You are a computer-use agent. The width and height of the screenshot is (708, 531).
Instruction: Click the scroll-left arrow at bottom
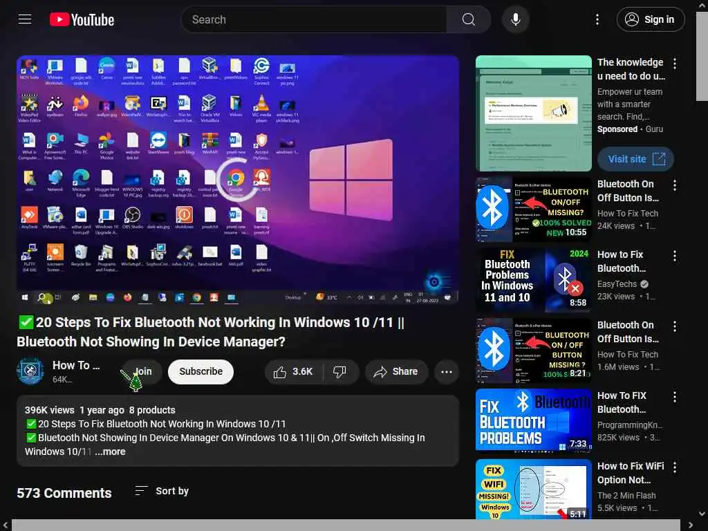pos(6,525)
